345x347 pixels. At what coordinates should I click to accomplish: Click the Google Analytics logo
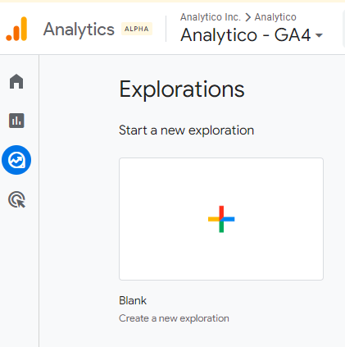[x=16, y=29]
